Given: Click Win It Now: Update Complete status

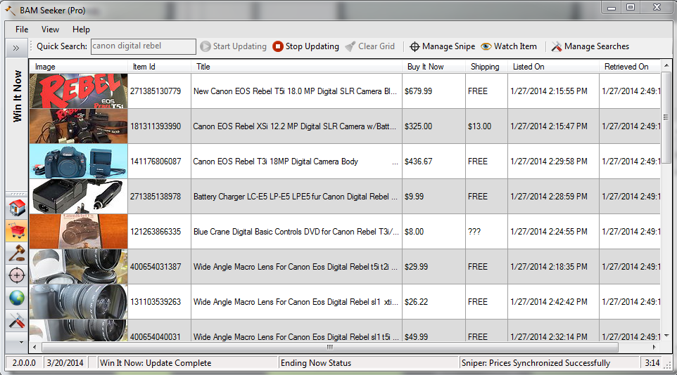Looking at the screenshot, I should coord(156,363).
